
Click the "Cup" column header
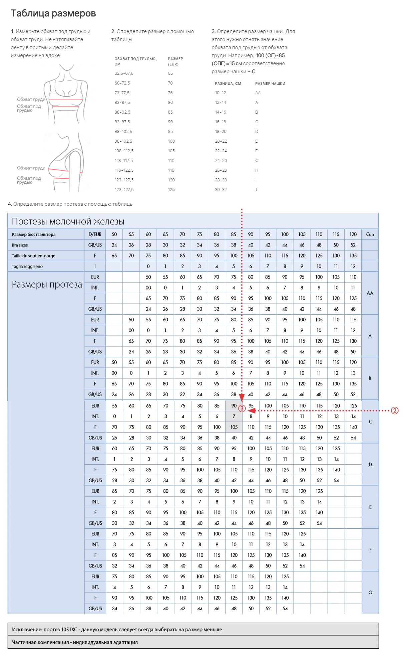tap(370, 234)
